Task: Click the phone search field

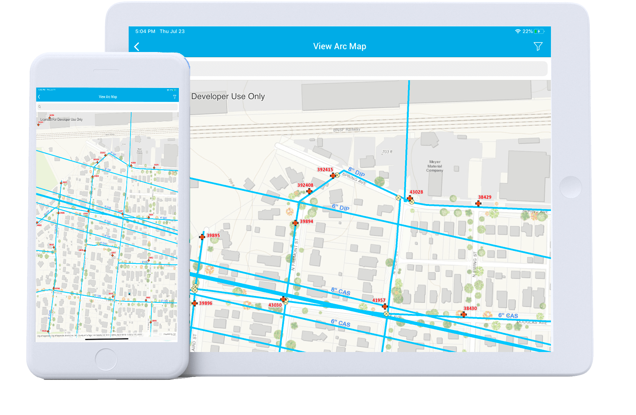Action: 107,107
